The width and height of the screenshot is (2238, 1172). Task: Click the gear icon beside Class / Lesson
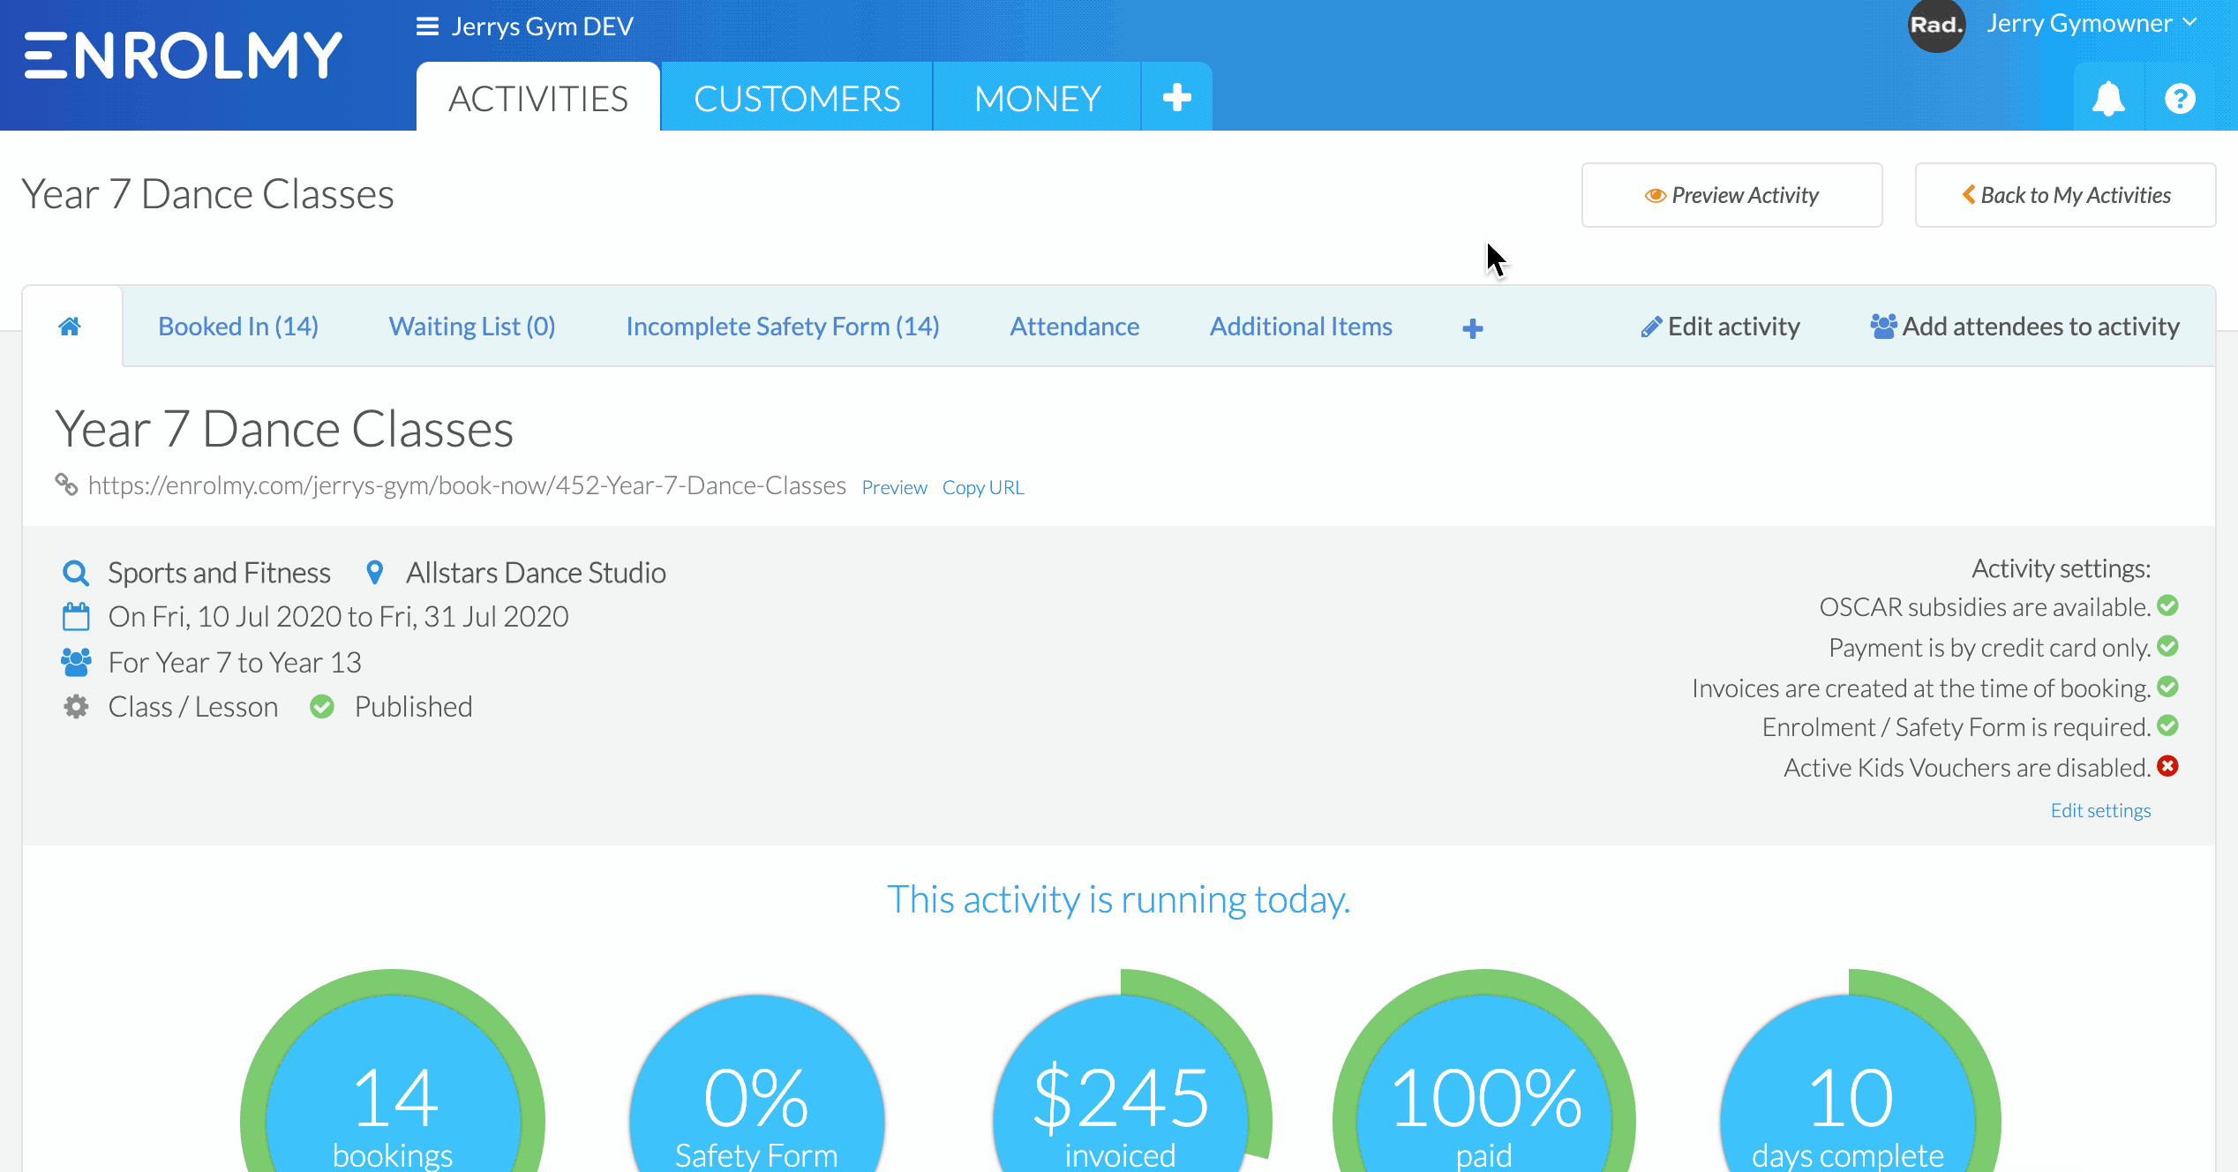[x=76, y=707]
